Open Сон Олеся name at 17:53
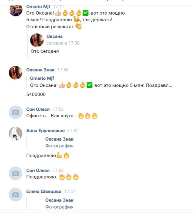Viewport: 193px width, 214px height. (38, 170)
